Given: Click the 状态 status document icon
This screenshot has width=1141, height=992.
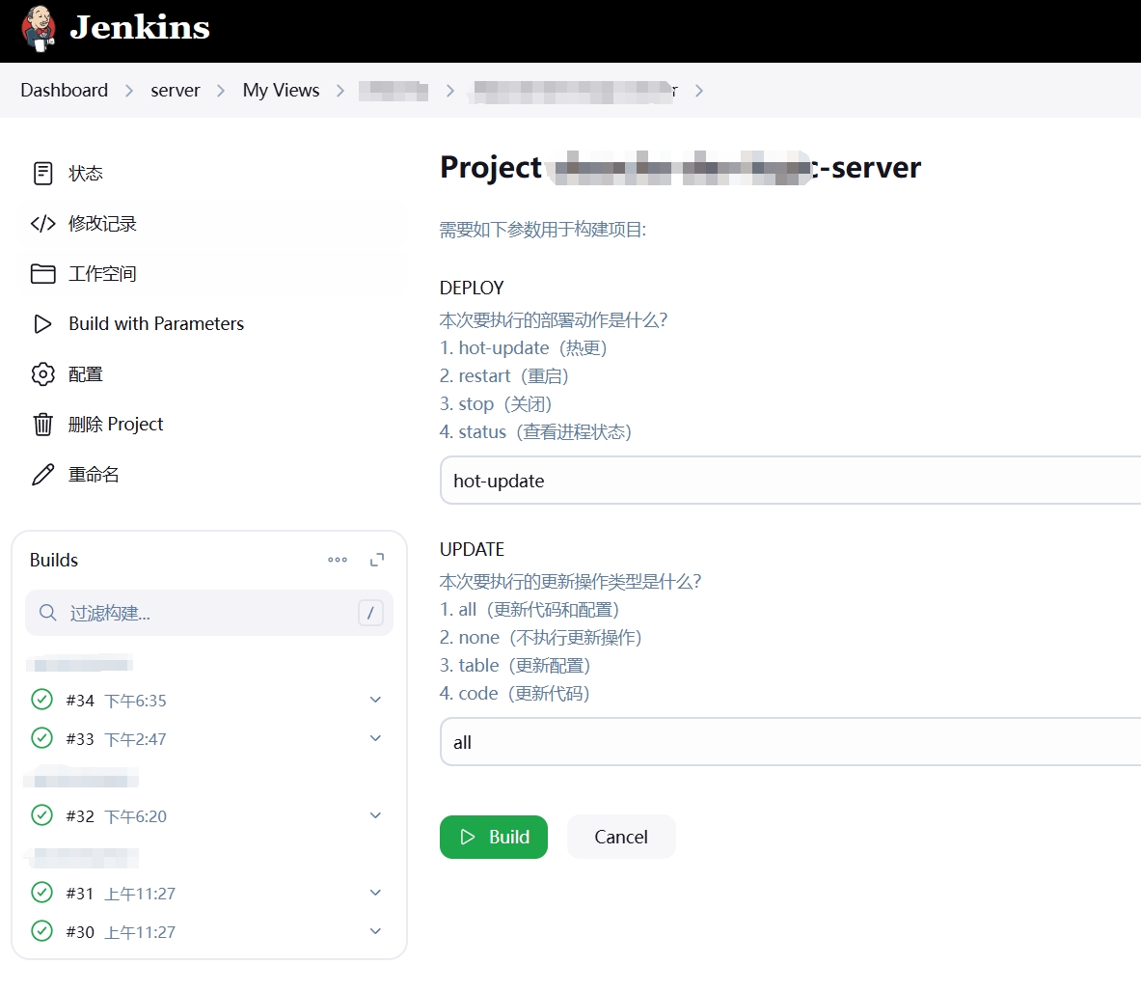Looking at the screenshot, I should pyautogui.click(x=43, y=174).
